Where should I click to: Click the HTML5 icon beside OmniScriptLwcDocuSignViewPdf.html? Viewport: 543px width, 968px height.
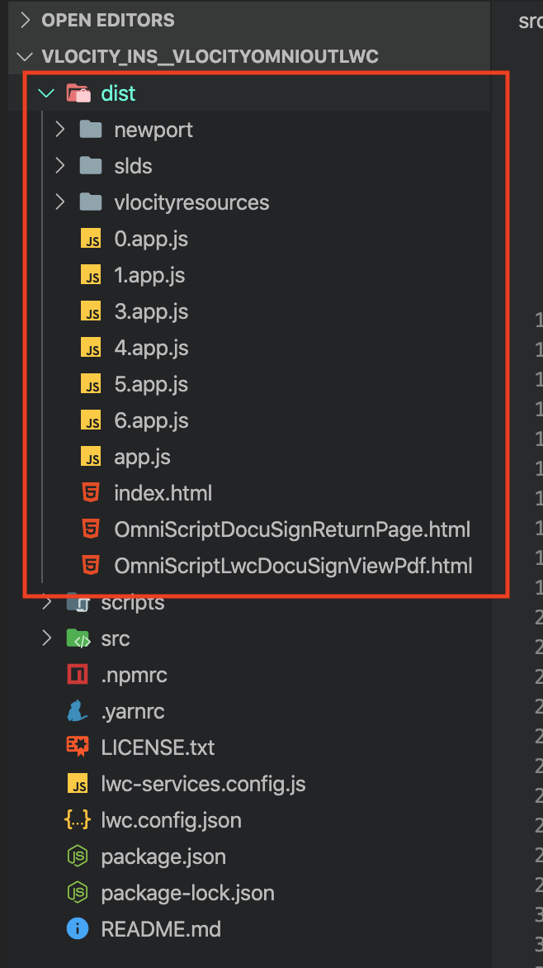91,566
